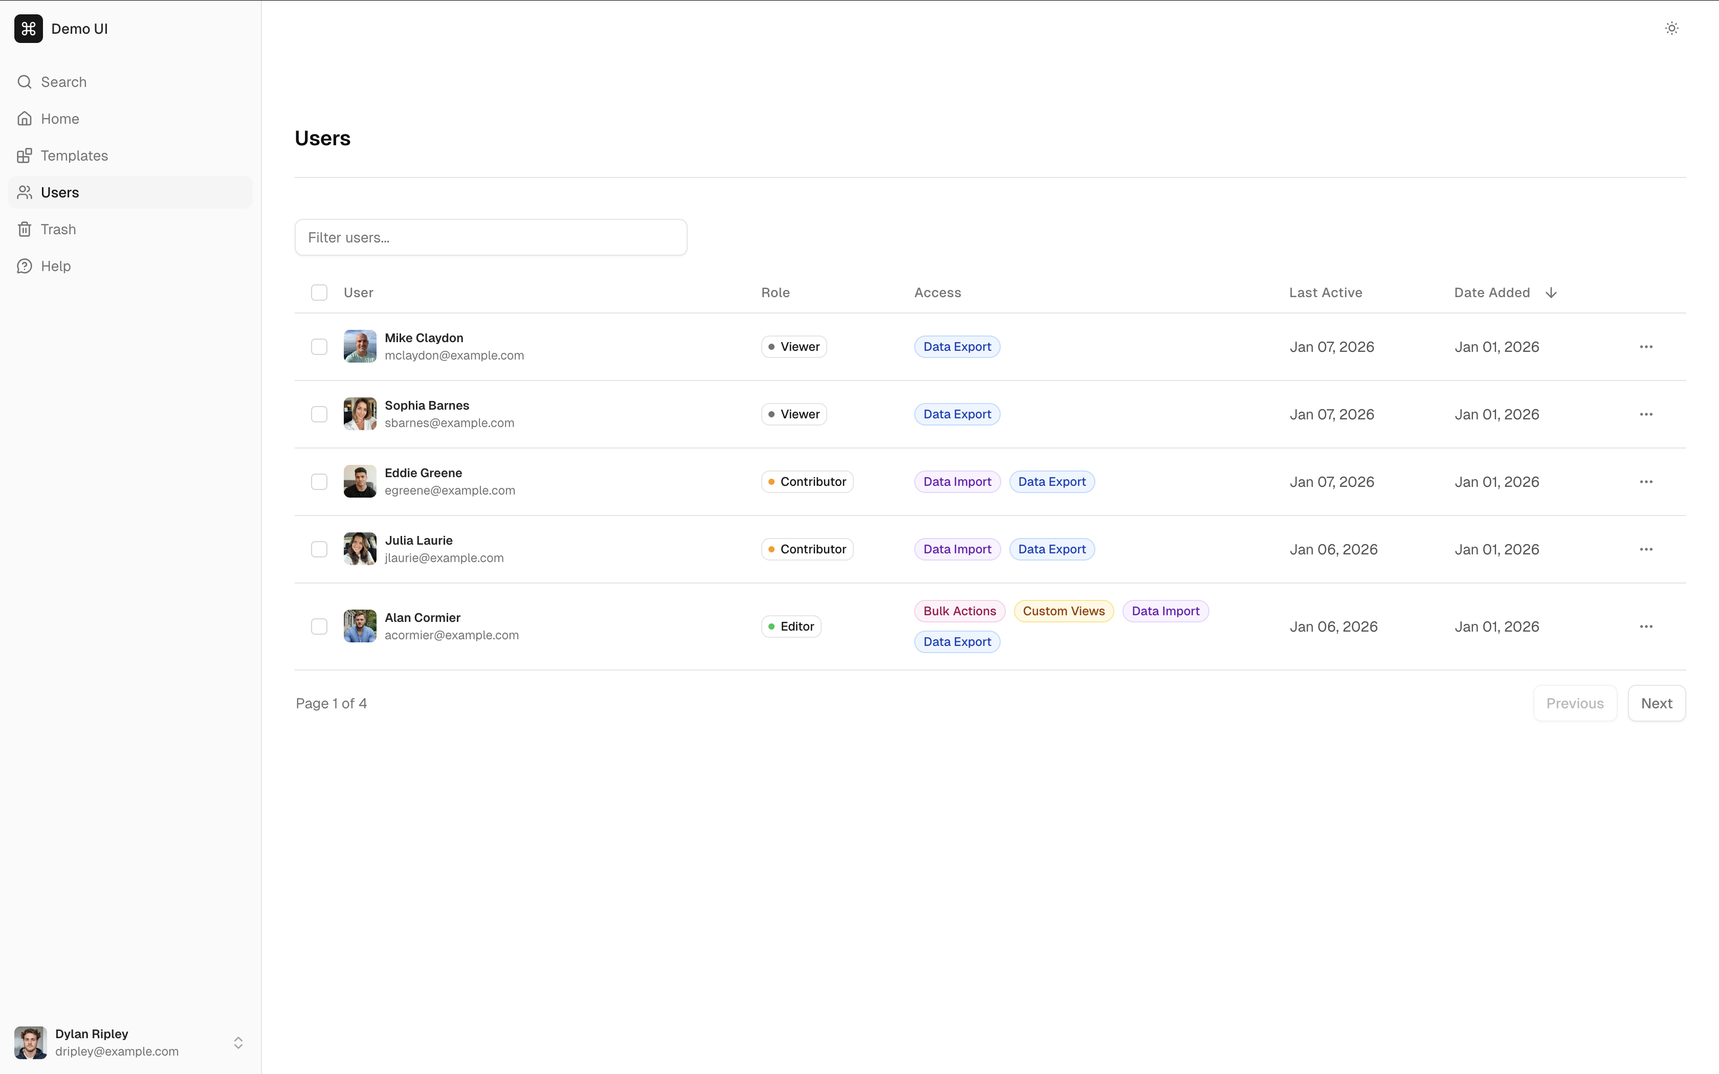Click the Next page button
Screen dimensions: 1719x1074
click(1657, 703)
